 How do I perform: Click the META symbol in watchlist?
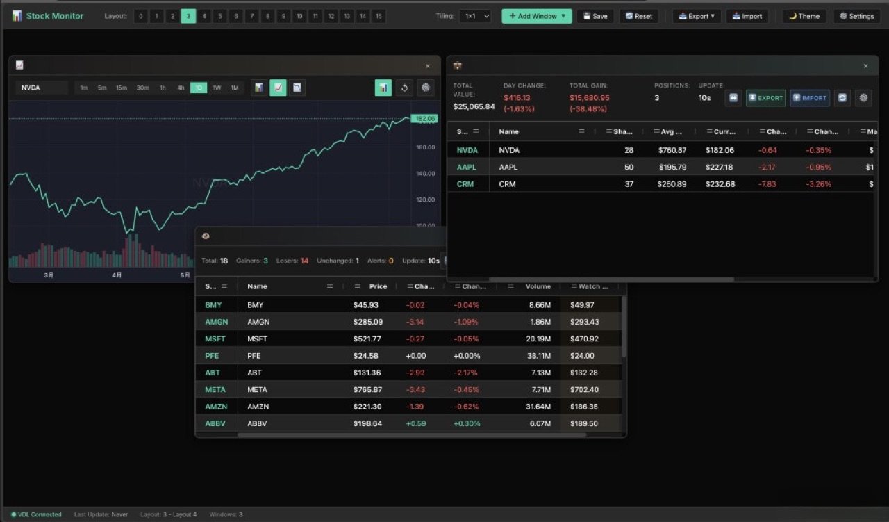(215, 390)
